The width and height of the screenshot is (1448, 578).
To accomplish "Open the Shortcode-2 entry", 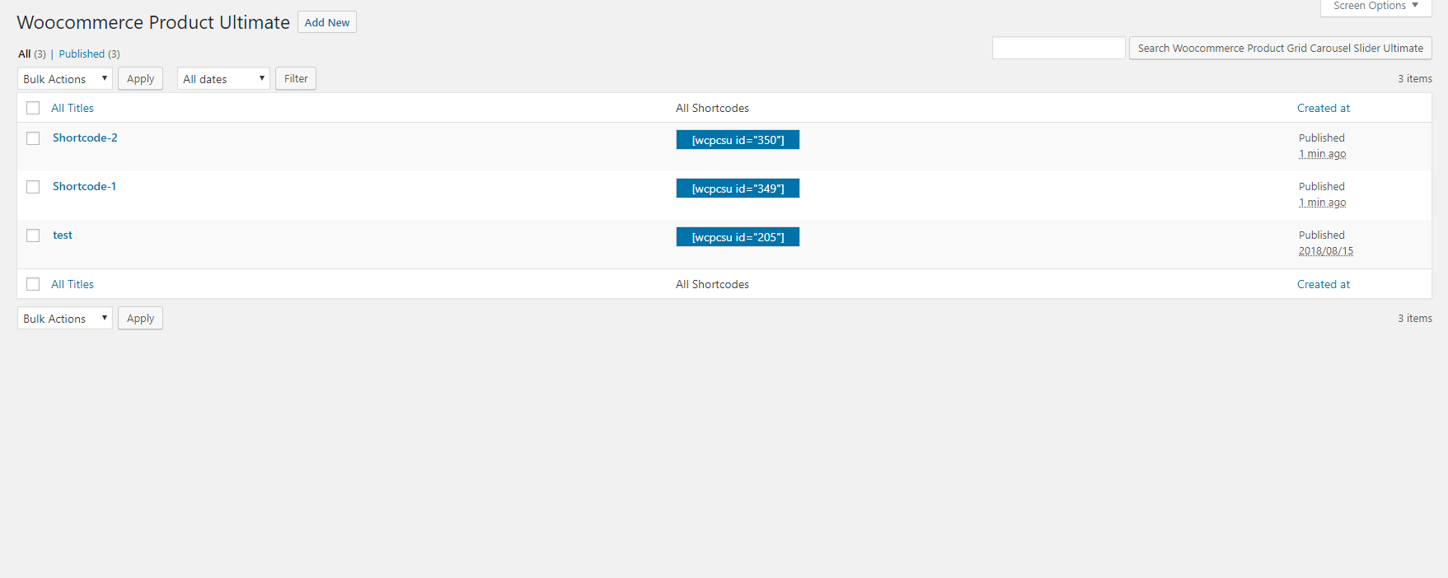I will [85, 138].
